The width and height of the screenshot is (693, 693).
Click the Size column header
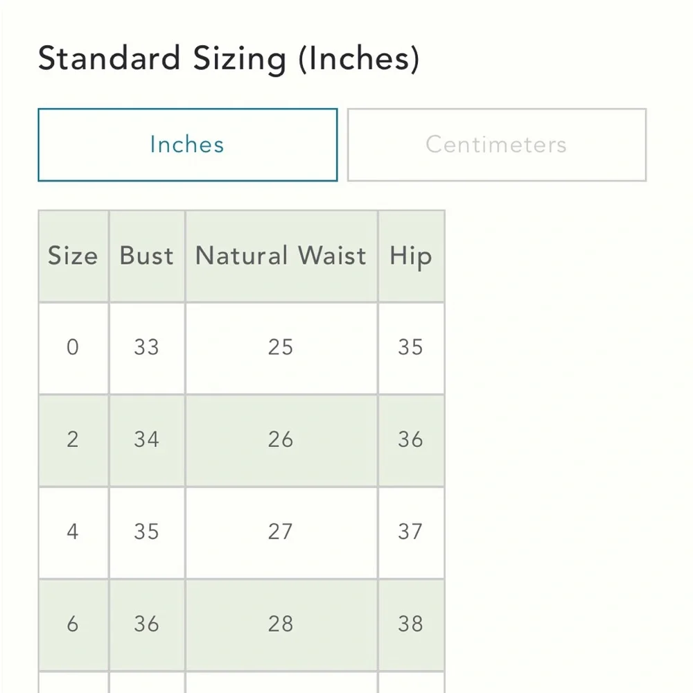tap(73, 256)
